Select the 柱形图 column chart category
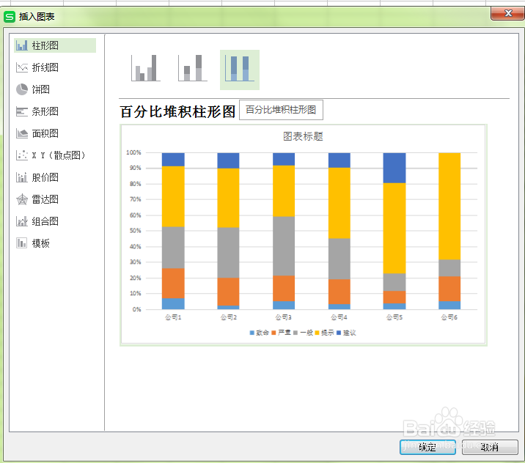Screen dimensions: 525x463 (x=55, y=45)
